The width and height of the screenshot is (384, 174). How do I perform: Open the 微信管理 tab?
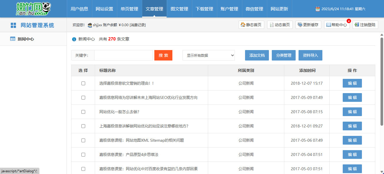tap(254, 9)
